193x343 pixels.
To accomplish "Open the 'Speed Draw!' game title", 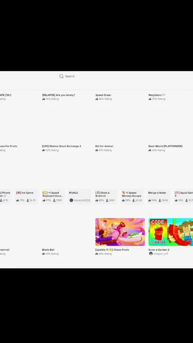I will pos(103,95).
